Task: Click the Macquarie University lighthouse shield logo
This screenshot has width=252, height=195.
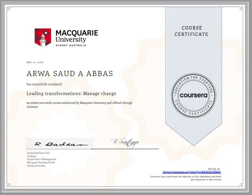Action: point(43,38)
